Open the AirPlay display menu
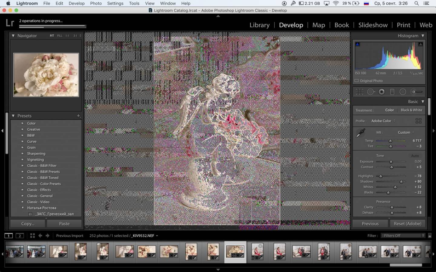The image size is (436, 272). click(x=326, y=3)
